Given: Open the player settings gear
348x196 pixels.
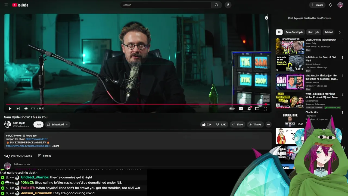Looking at the screenshot, I should click(249, 109).
